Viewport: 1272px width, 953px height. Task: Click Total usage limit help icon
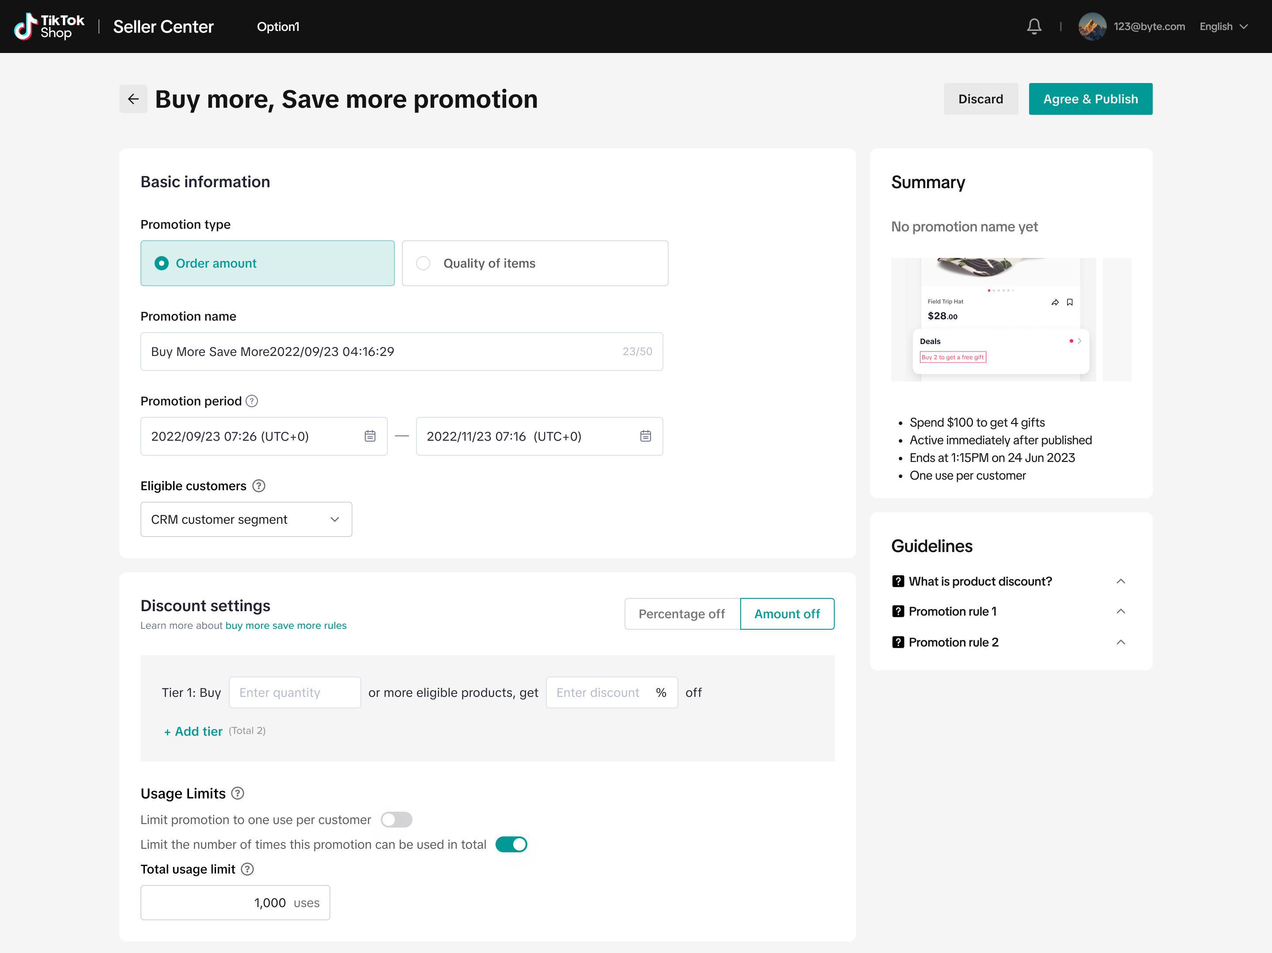[x=247, y=869]
